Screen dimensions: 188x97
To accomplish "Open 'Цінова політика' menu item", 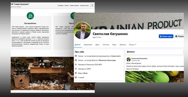I will (84, 6).
